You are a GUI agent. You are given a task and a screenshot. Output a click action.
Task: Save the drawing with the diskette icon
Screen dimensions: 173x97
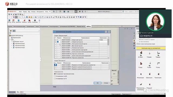(x=64, y=11)
